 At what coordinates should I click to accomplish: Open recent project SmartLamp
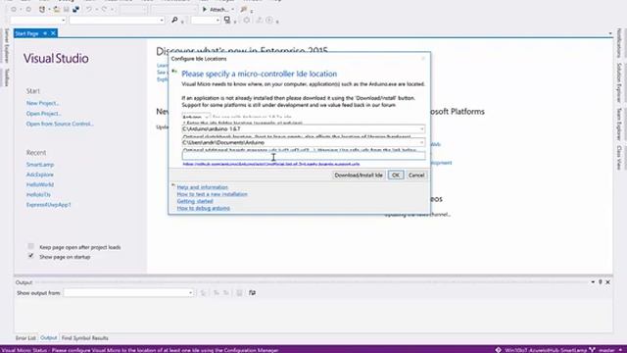tap(40, 165)
